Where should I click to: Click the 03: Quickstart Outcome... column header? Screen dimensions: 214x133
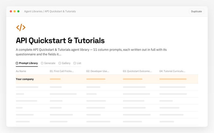pyautogui.click(x=137, y=71)
